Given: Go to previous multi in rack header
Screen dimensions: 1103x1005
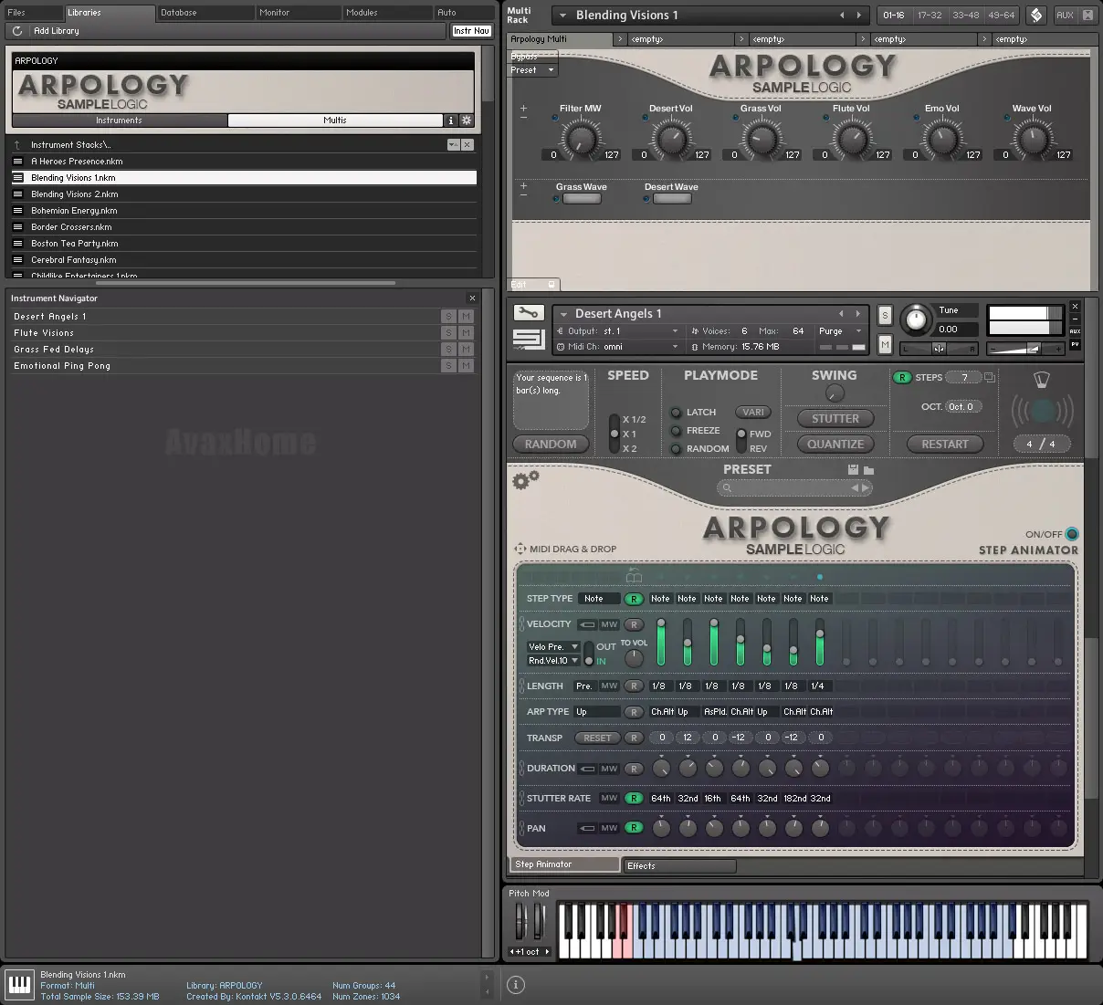Looking at the screenshot, I should [x=842, y=16].
